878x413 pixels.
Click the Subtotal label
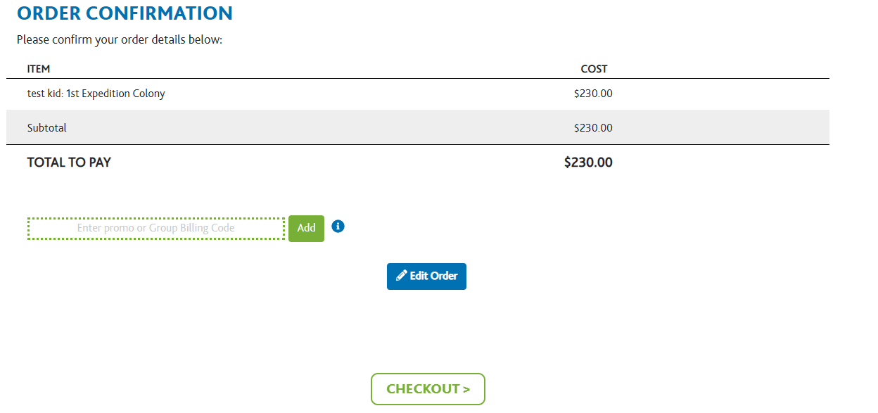pyautogui.click(x=47, y=128)
